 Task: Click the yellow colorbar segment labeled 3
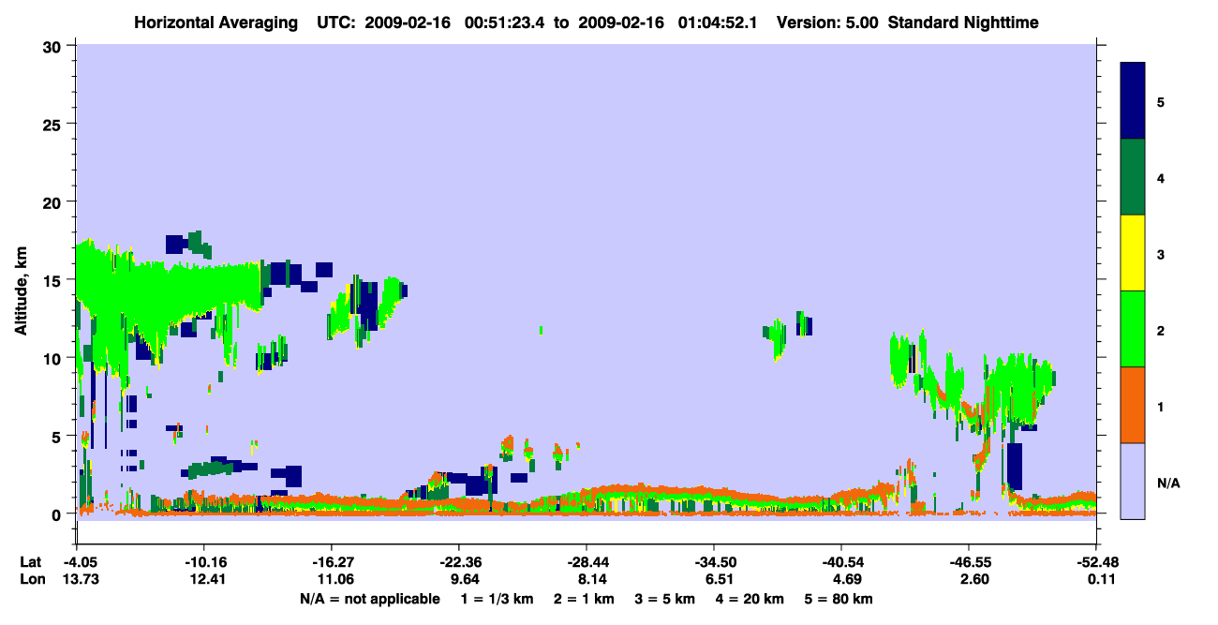pos(1133,253)
